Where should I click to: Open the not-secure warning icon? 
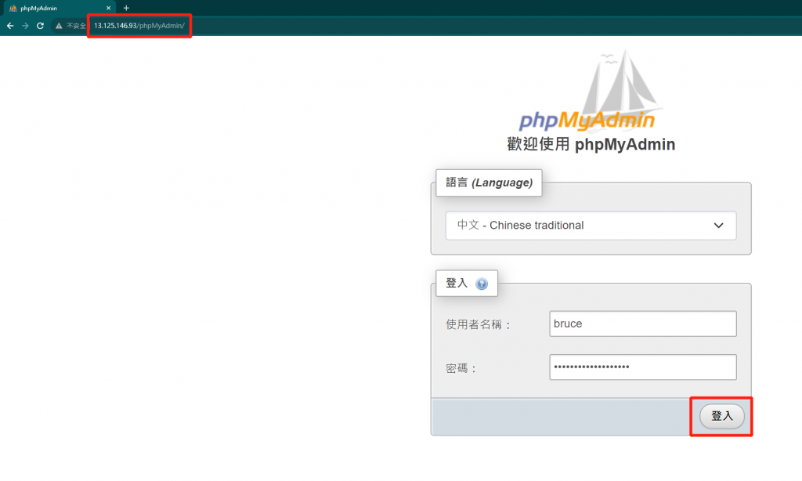59,26
